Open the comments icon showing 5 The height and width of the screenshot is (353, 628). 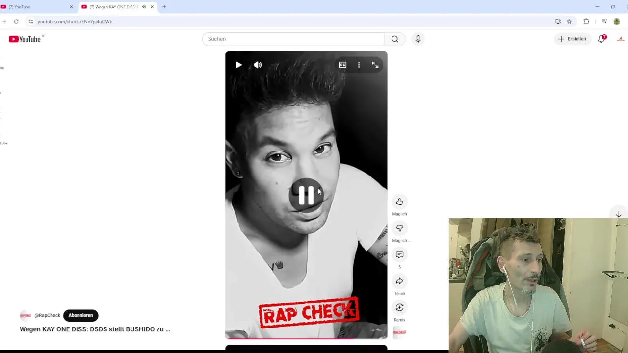399,254
